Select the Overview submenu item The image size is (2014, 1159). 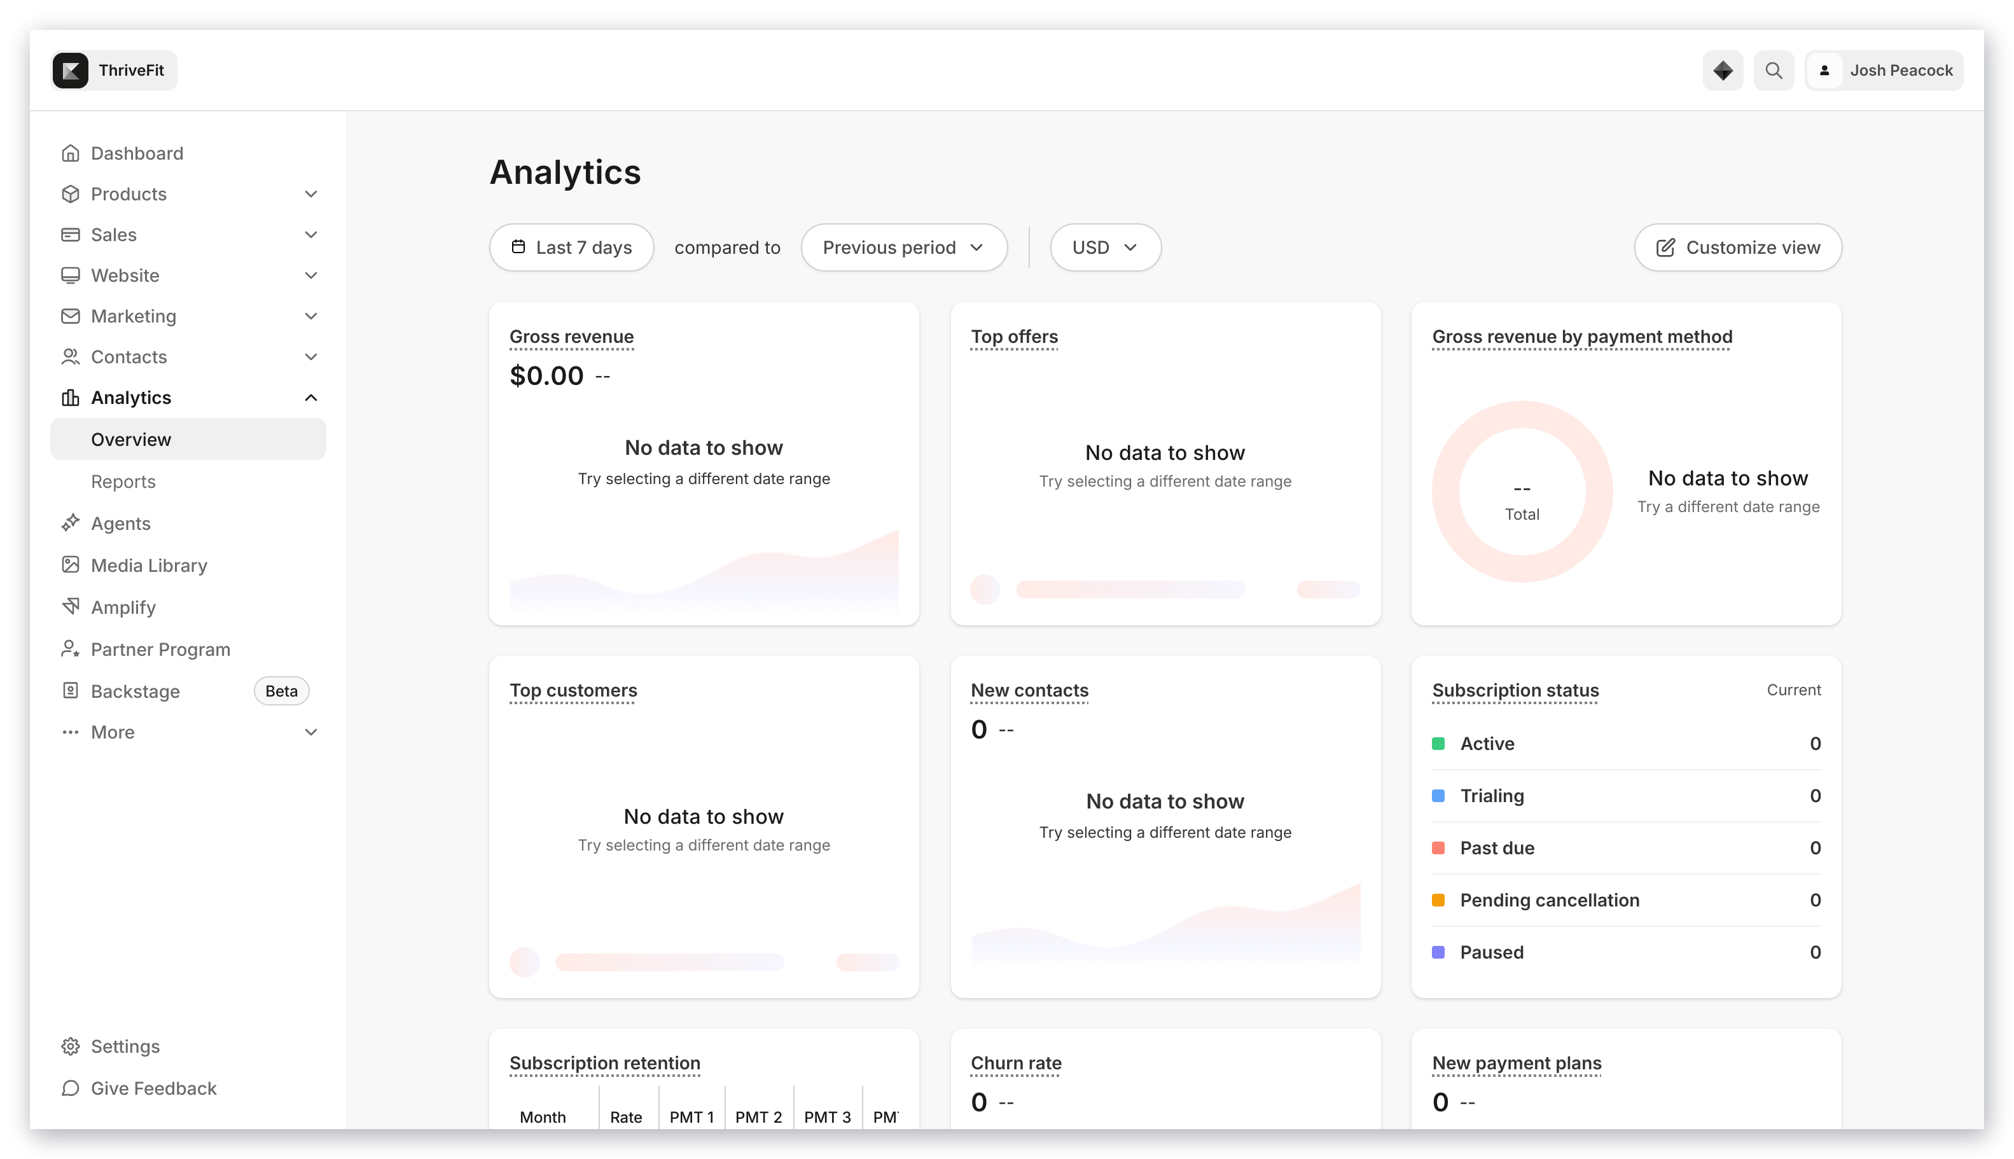(x=188, y=440)
